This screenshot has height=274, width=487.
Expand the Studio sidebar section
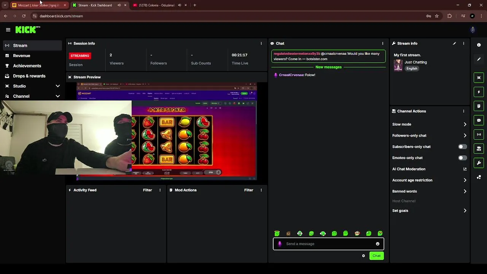click(58, 86)
